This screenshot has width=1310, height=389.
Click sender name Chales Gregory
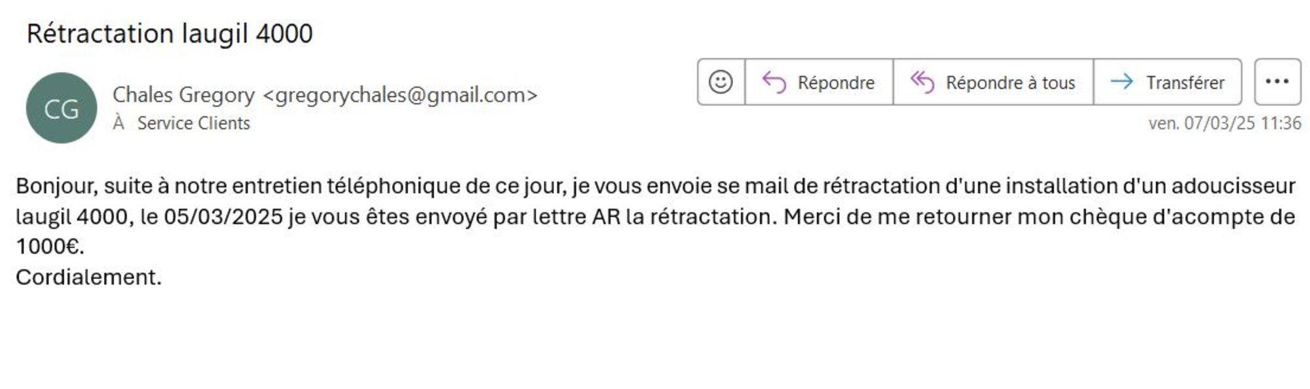[183, 95]
